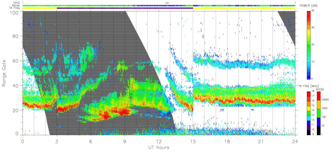This screenshot has width=332, height=153.
Task: Click x-axis tick label '3'
Action: click(57, 141)
